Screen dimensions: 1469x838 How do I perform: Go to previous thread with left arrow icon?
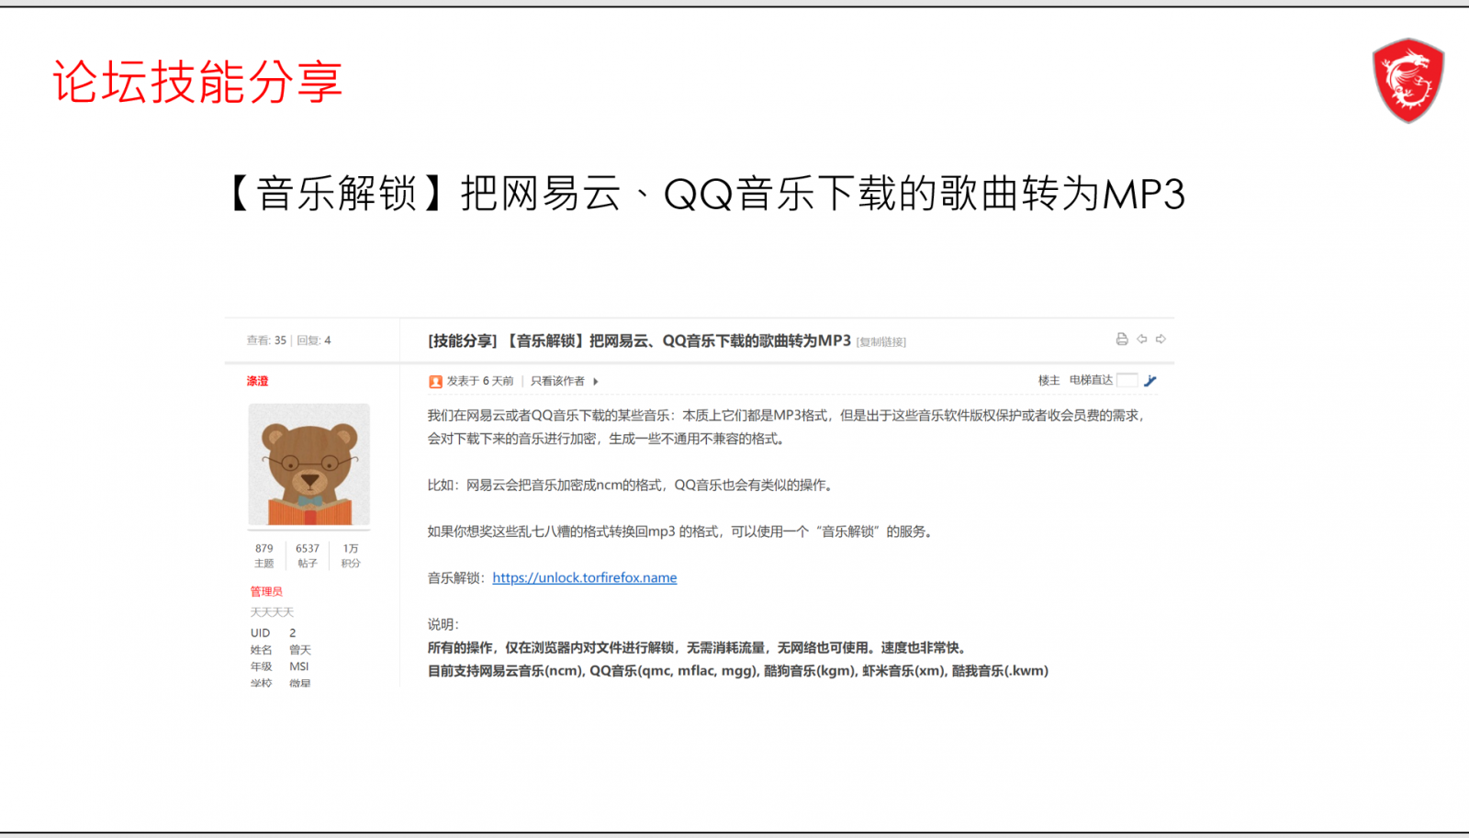pyautogui.click(x=1141, y=339)
